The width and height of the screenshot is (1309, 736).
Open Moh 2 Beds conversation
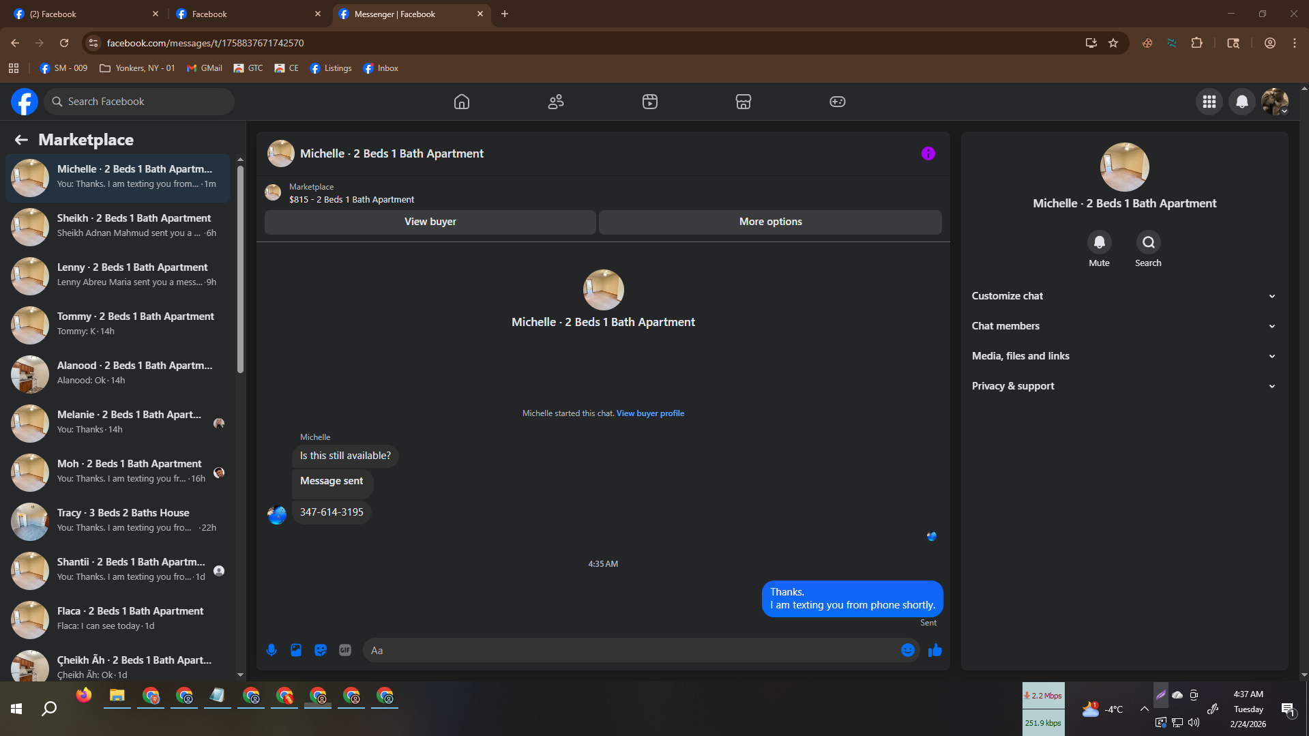(x=118, y=473)
